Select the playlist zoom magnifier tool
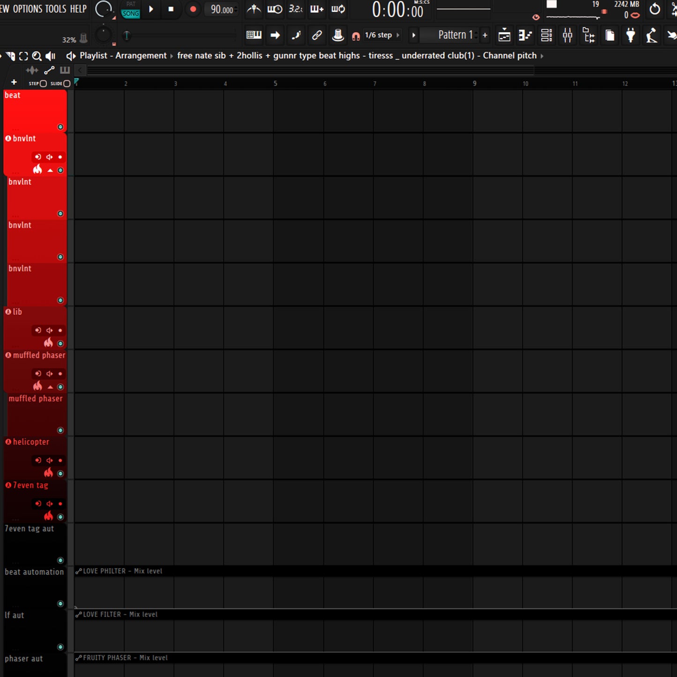 pos(37,56)
